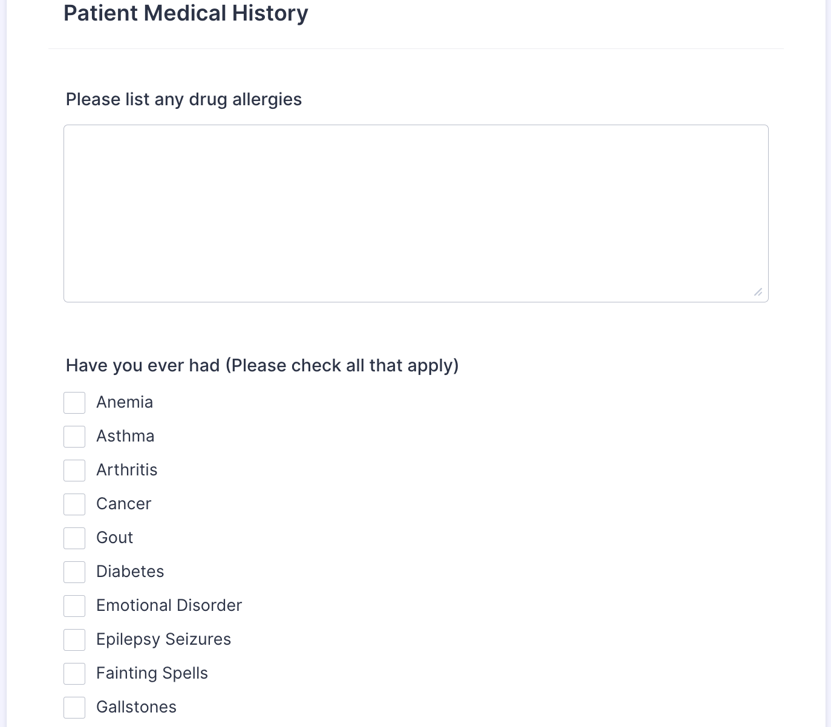Mark the Diabetes checkbox
831x727 pixels.
(x=74, y=572)
